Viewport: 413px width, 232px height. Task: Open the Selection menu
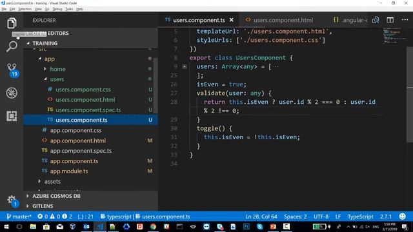pos(25,9)
